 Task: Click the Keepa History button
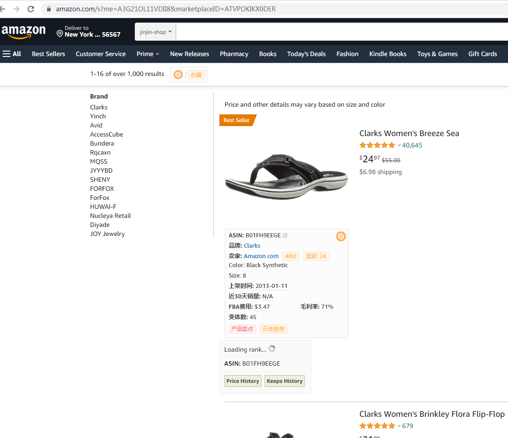285,381
